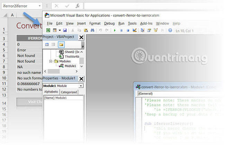Click the Name Box showing iferror2iferror
225x145 pixels.
coord(20,6)
